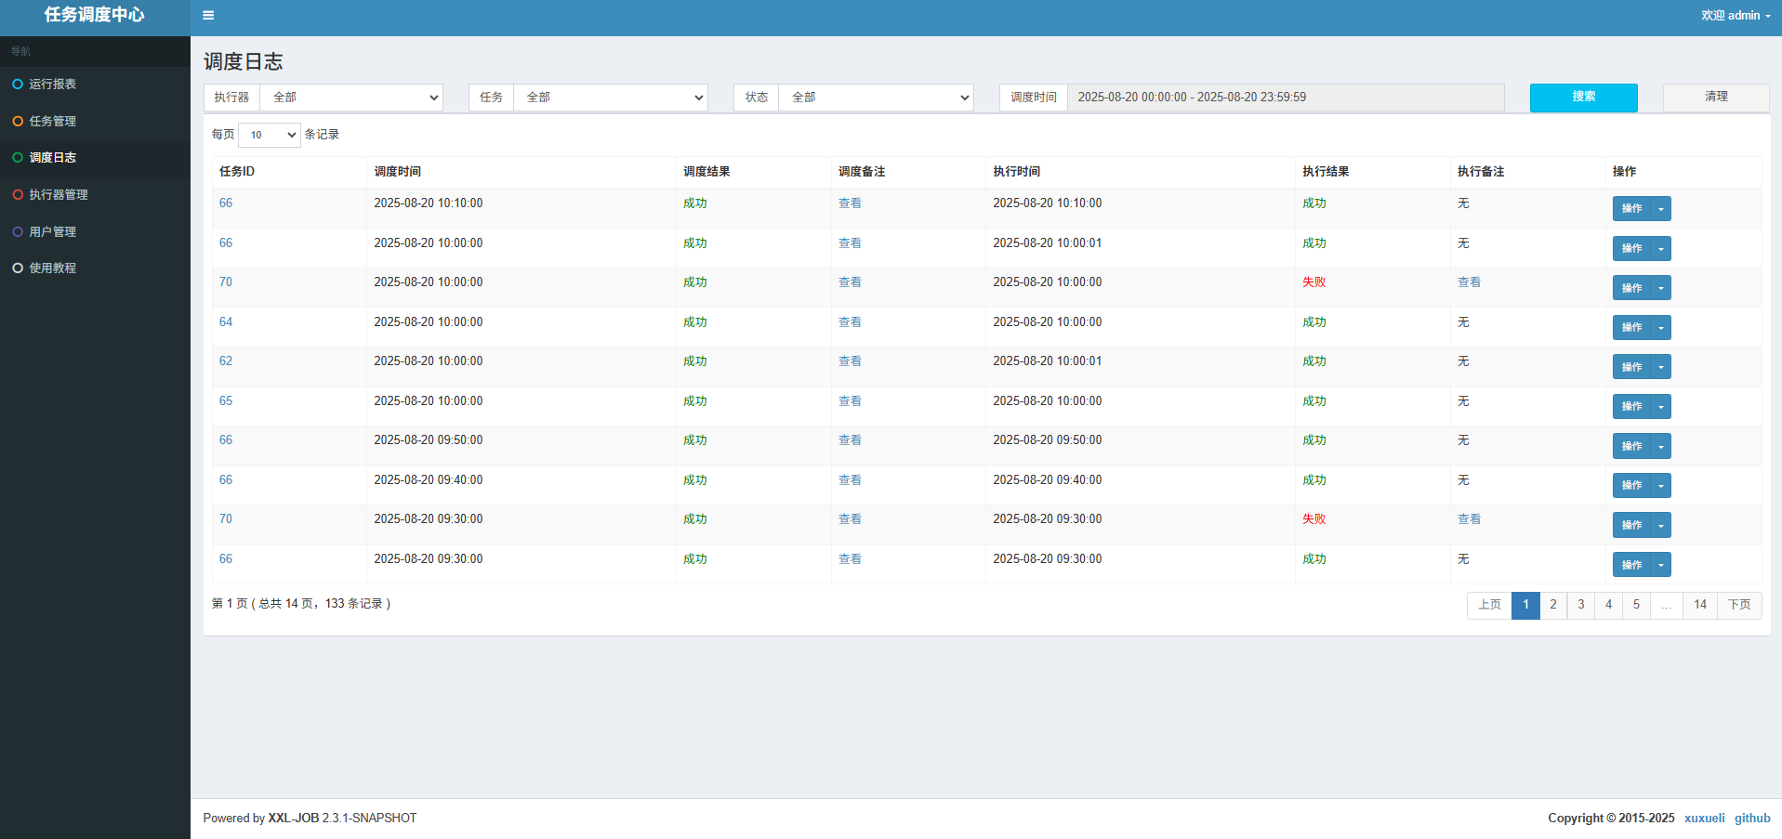Change records per page dropdown

pos(270,135)
